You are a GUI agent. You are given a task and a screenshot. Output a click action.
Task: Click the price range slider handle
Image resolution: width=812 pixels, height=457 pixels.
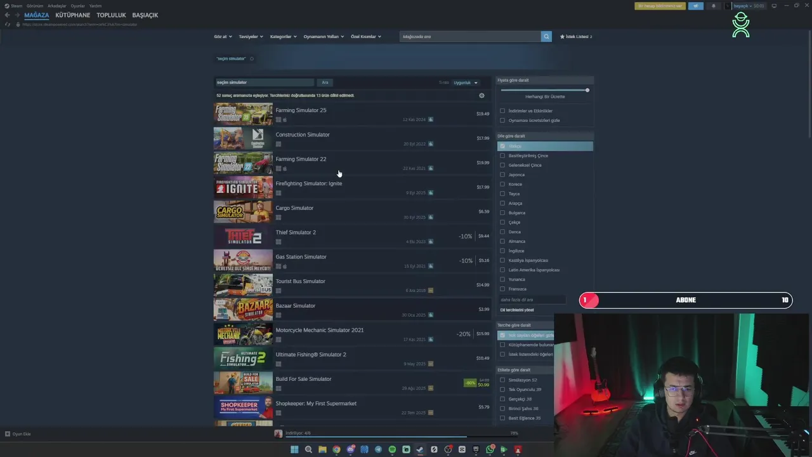pos(587,90)
